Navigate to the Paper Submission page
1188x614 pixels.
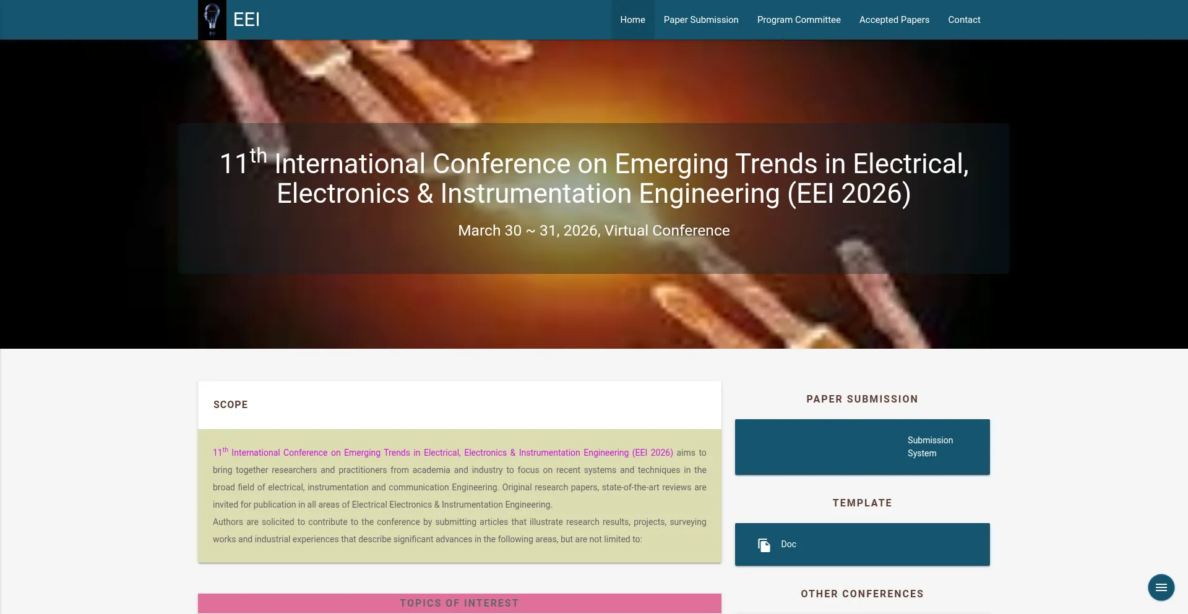[x=700, y=19]
